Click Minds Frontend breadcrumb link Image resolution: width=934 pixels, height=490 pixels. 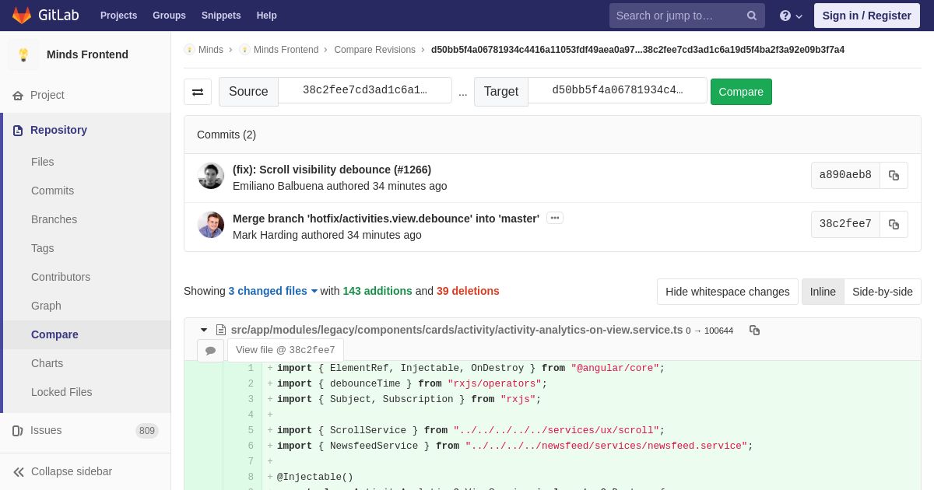tap(286, 50)
